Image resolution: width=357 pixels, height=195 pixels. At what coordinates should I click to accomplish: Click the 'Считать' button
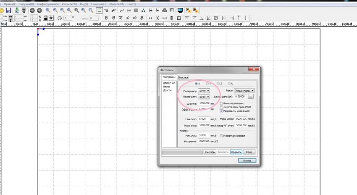[210, 152]
